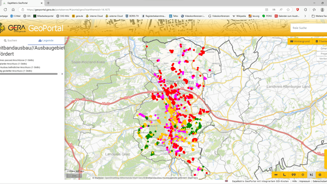Switch to the Suchen tab

pyautogui.click(x=11, y=41)
